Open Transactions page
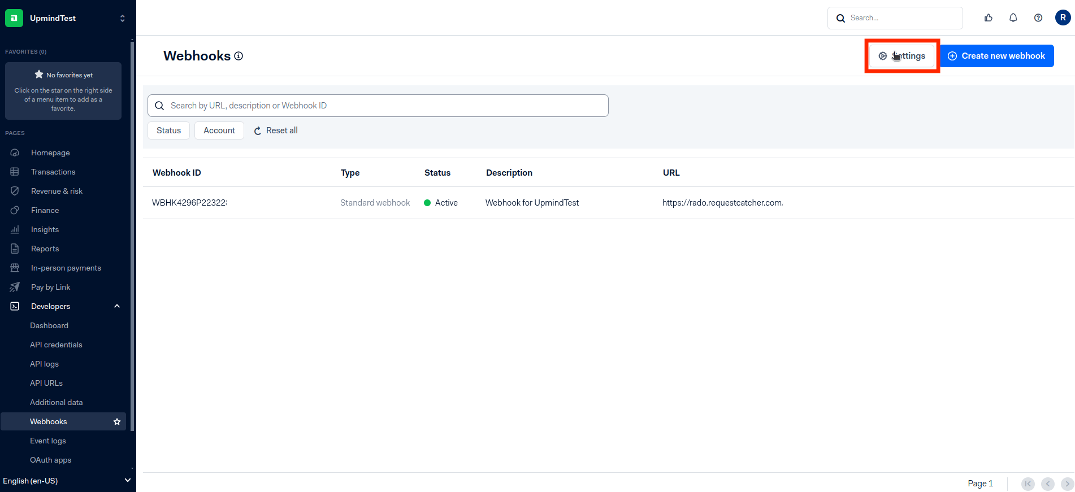 pos(53,172)
